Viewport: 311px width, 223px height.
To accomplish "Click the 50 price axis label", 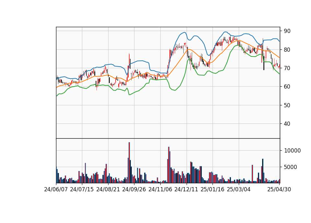I will 287,105.
